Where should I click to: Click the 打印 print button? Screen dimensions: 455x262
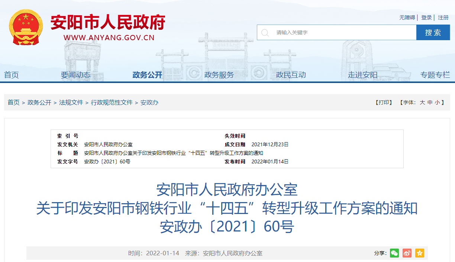click(x=384, y=102)
